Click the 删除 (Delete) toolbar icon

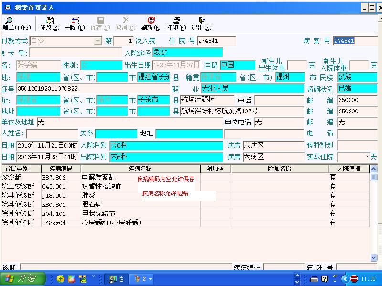pyautogui.click(x=75, y=24)
